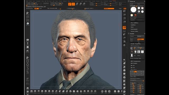Choose the yellowish material sphere left of red one
This screenshot has height=95, width=169.
[x=132, y=15]
